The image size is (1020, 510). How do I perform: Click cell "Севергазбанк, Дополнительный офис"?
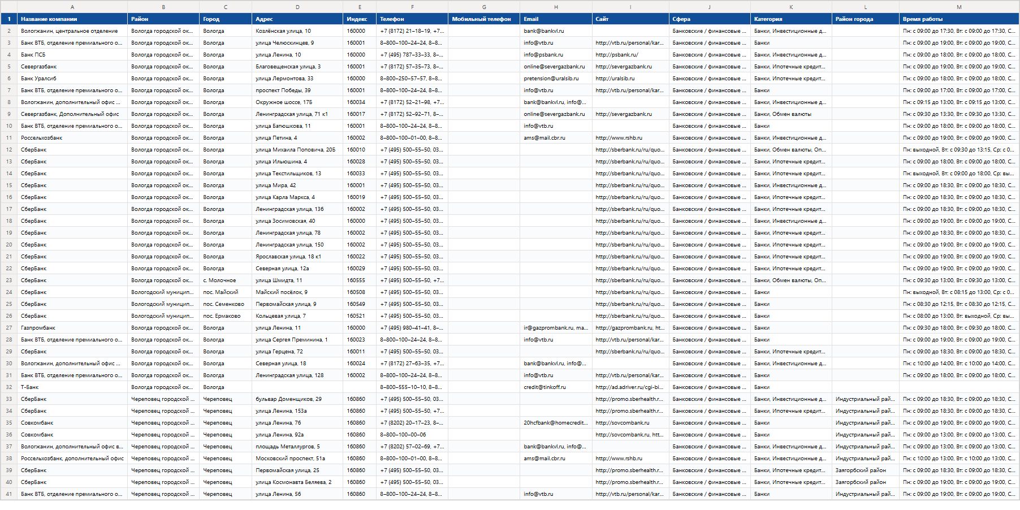72,114
